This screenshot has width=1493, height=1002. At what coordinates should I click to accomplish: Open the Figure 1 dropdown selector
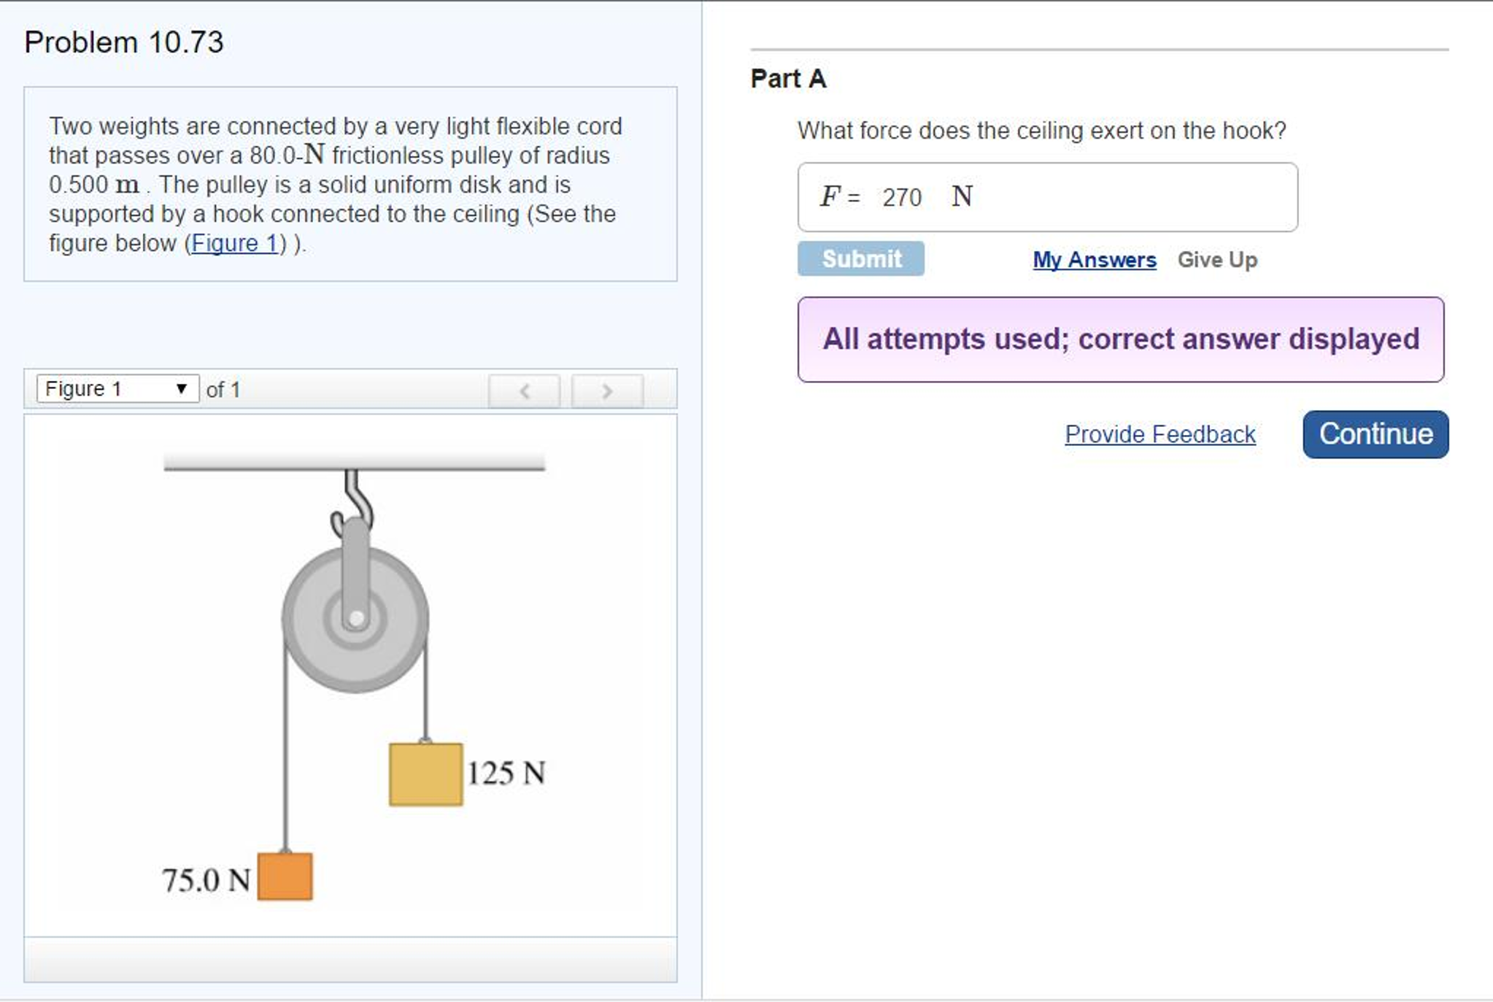(x=117, y=388)
